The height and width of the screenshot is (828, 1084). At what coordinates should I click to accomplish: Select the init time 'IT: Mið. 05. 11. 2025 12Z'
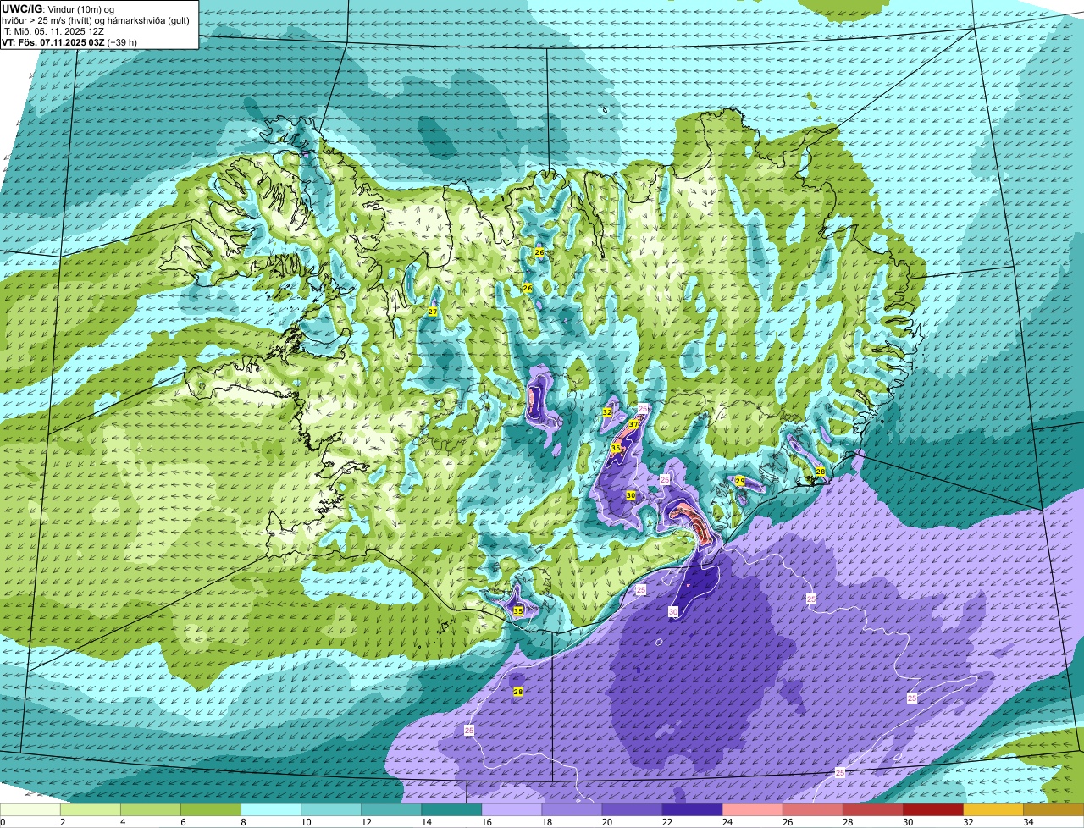(53, 31)
